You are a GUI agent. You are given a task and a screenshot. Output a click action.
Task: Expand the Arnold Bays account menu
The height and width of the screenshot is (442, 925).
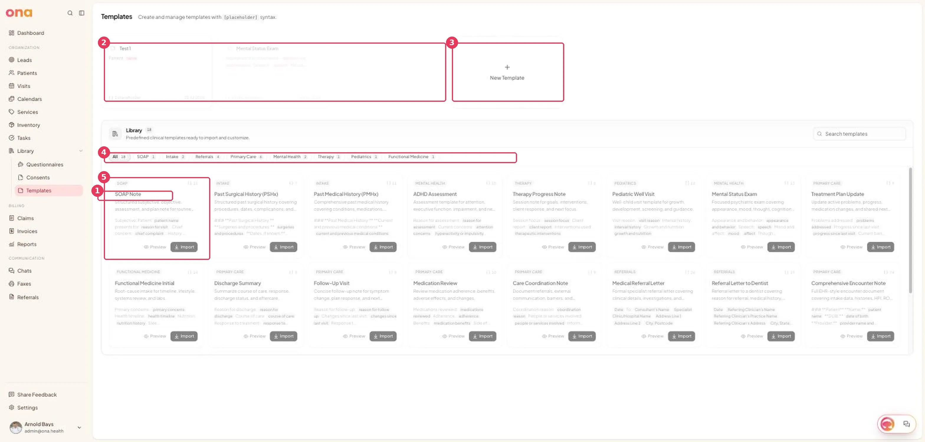[79, 427]
